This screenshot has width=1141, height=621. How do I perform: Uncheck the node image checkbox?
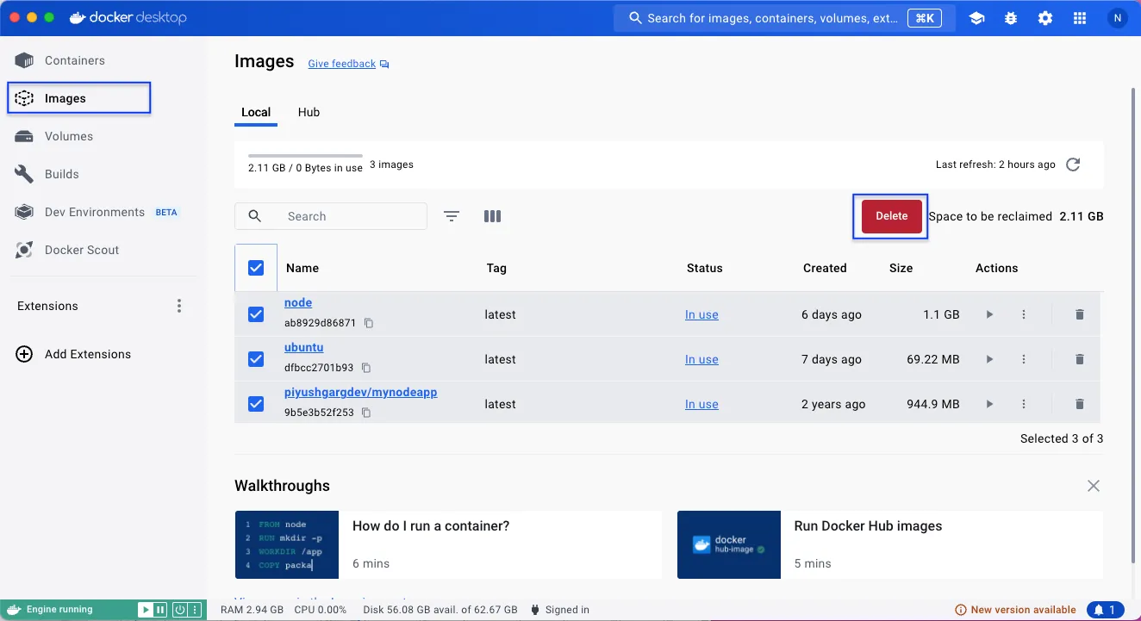pyautogui.click(x=256, y=314)
